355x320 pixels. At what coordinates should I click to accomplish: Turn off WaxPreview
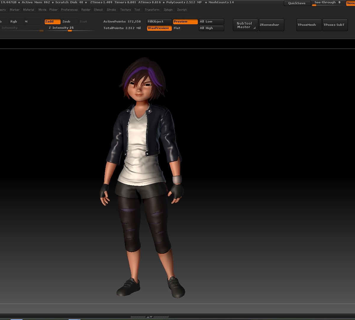click(159, 28)
